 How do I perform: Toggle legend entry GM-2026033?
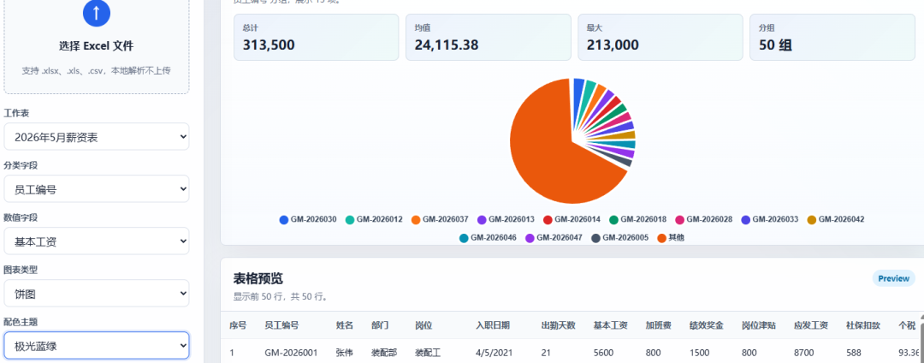(770, 219)
